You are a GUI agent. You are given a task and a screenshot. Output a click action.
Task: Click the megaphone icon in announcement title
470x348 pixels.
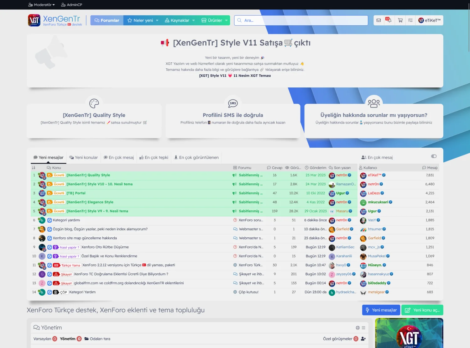coord(165,43)
